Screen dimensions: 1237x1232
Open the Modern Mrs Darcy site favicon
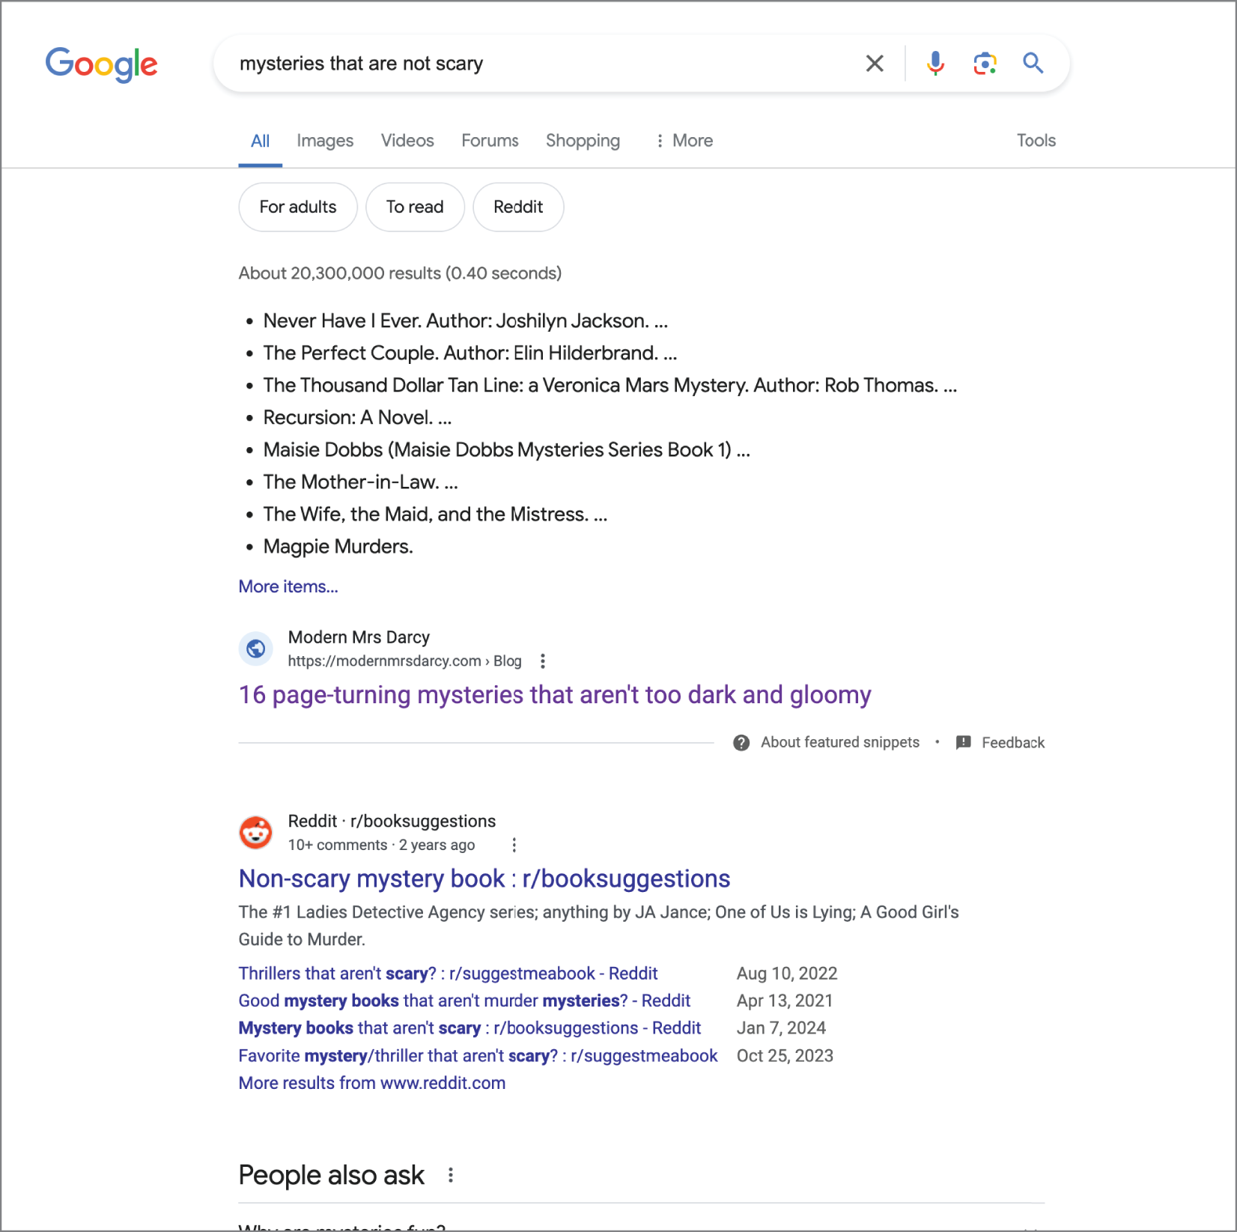(255, 648)
